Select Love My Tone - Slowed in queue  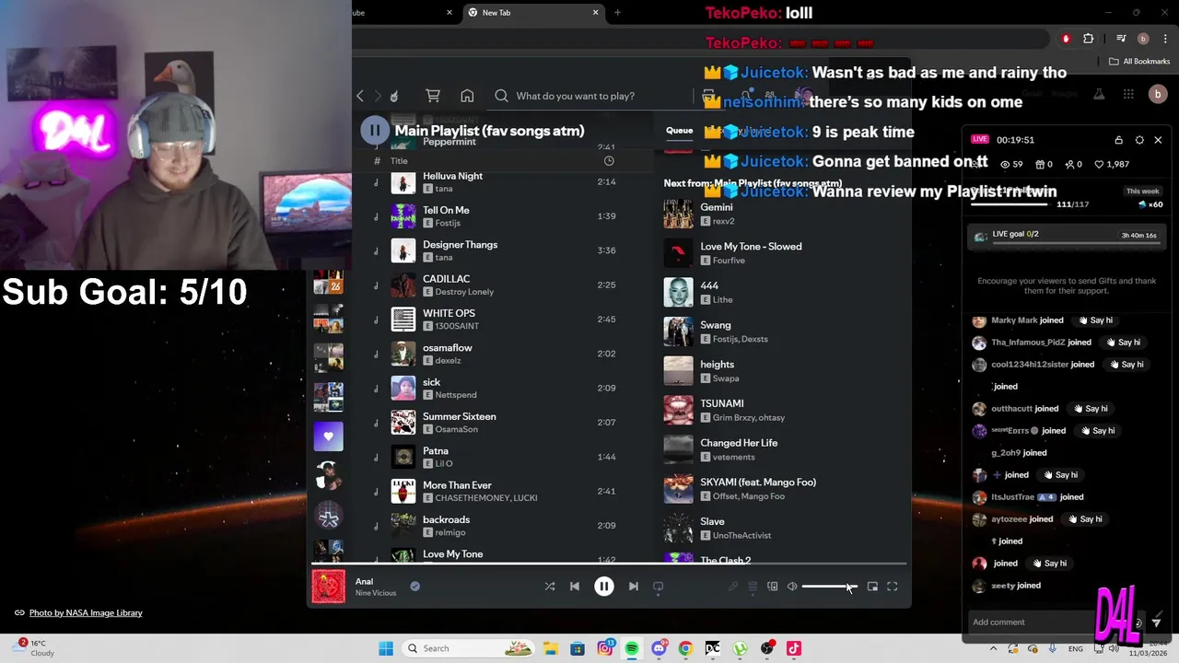tap(783, 253)
